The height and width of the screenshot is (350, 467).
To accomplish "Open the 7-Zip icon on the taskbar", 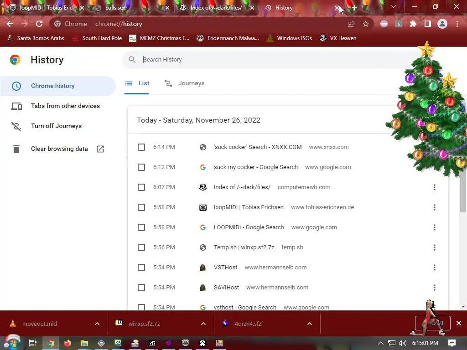I will (152, 343).
